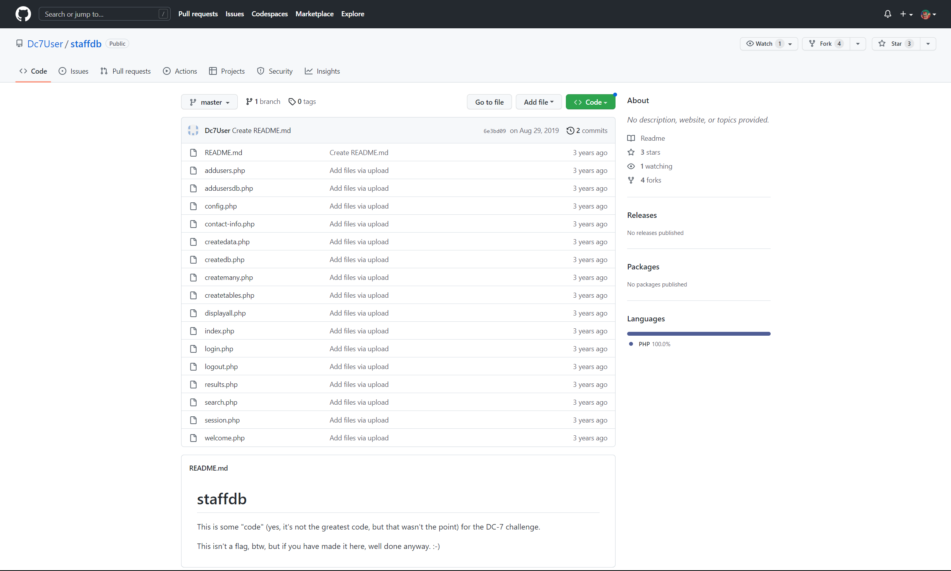Switch to the Actions tab
Viewport: 951px width, 571px height.
[x=180, y=71]
